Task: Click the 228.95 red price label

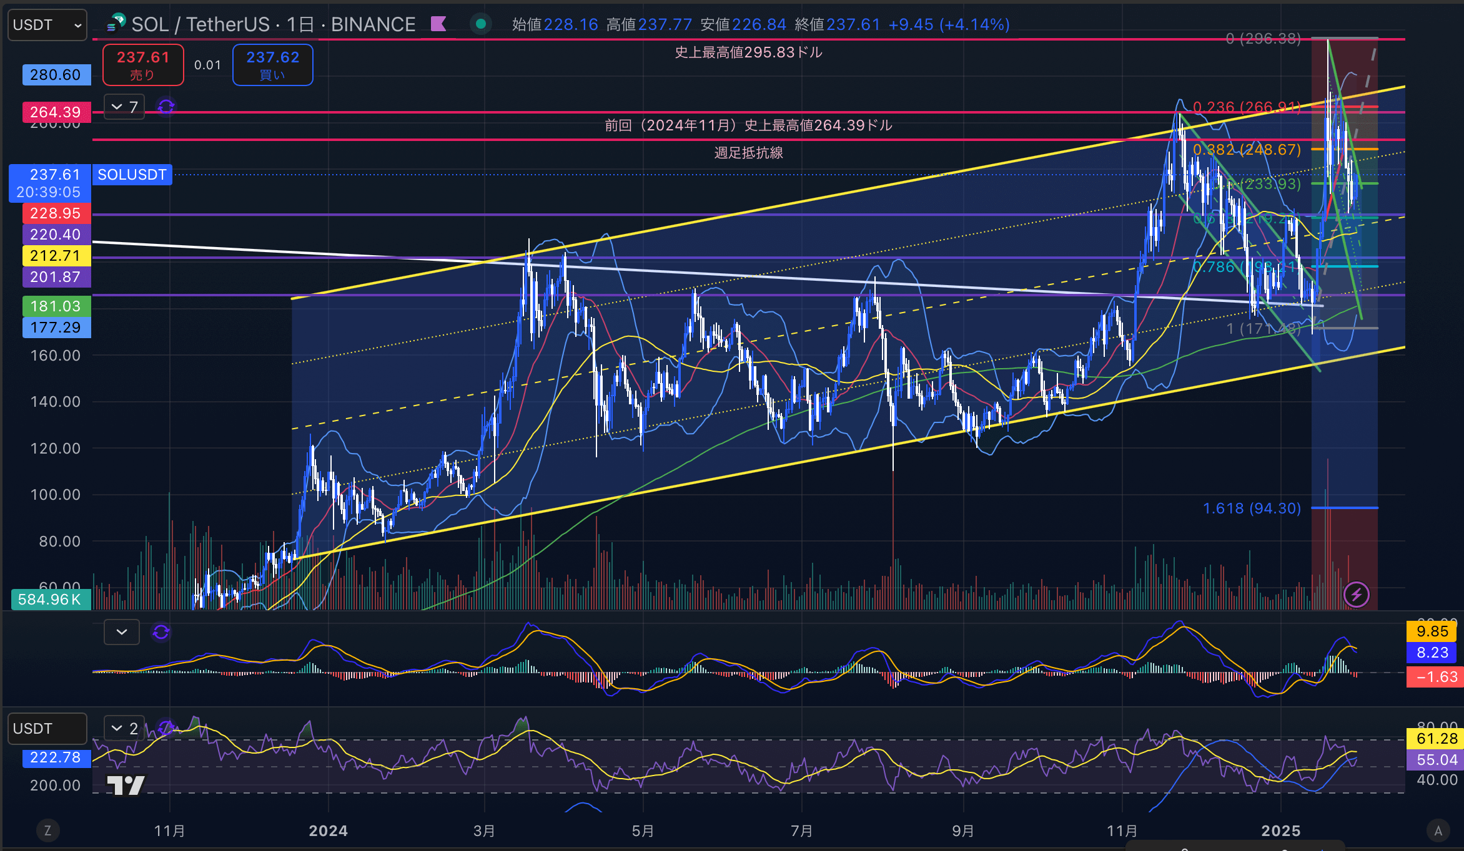Action: click(x=56, y=213)
